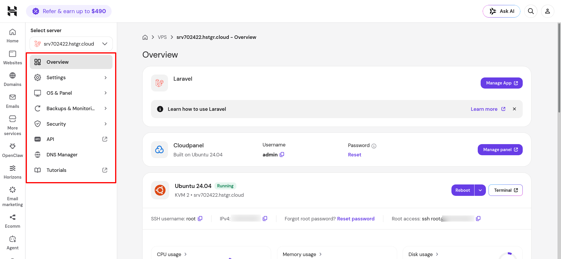This screenshot has height=259, width=561.
Task: Dismiss the Learn how to use Laravel banner
Action: 514,109
